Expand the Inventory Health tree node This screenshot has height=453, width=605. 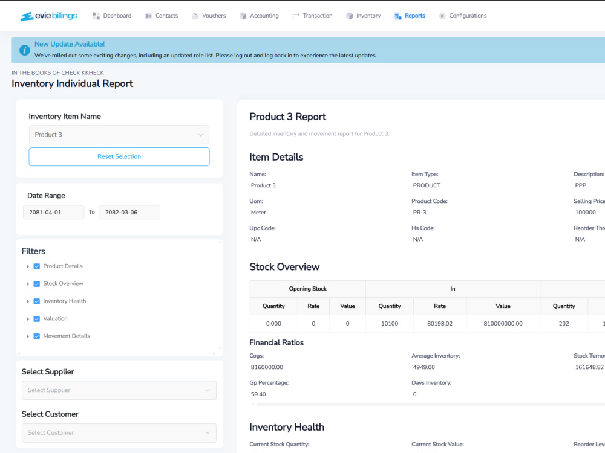(x=27, y=301)
